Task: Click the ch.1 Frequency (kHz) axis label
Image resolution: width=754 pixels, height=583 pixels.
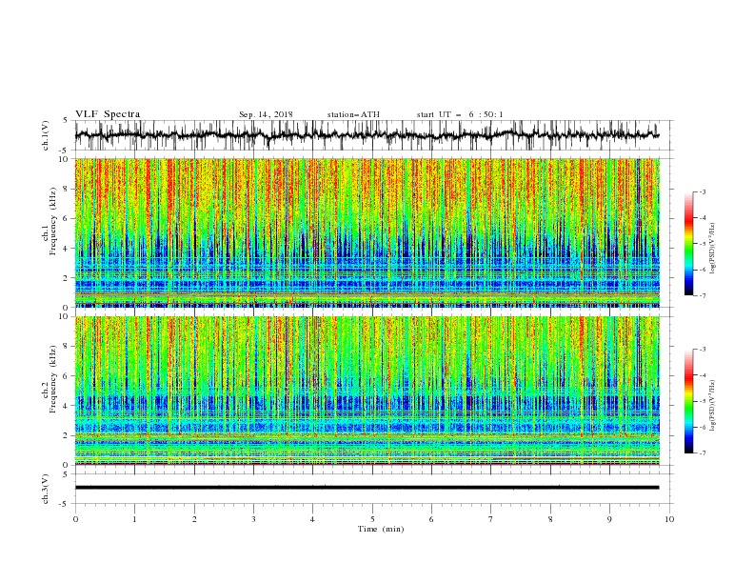Action: click(50, 222)
